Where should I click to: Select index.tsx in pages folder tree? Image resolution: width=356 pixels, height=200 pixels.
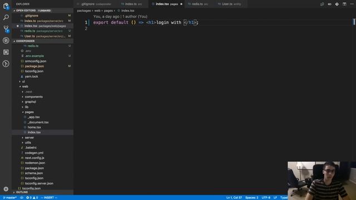point(43,132)
